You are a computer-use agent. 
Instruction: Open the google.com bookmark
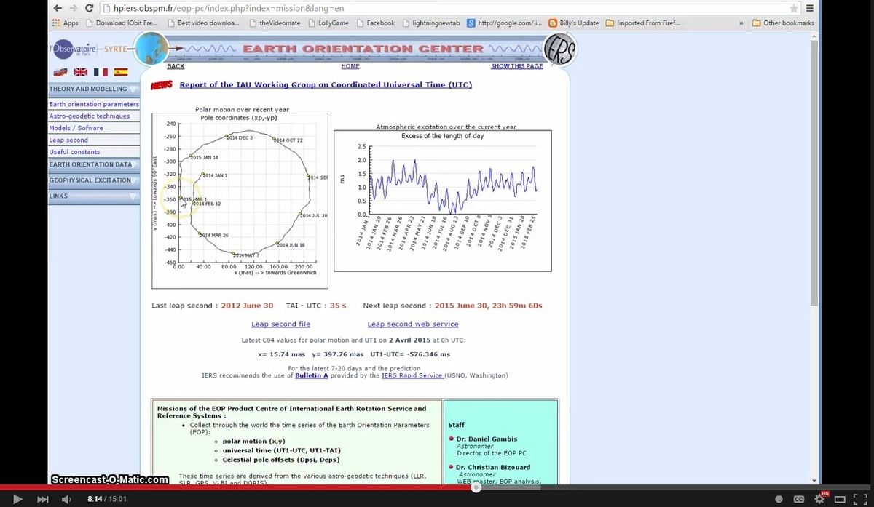click(x=505, y=23)
